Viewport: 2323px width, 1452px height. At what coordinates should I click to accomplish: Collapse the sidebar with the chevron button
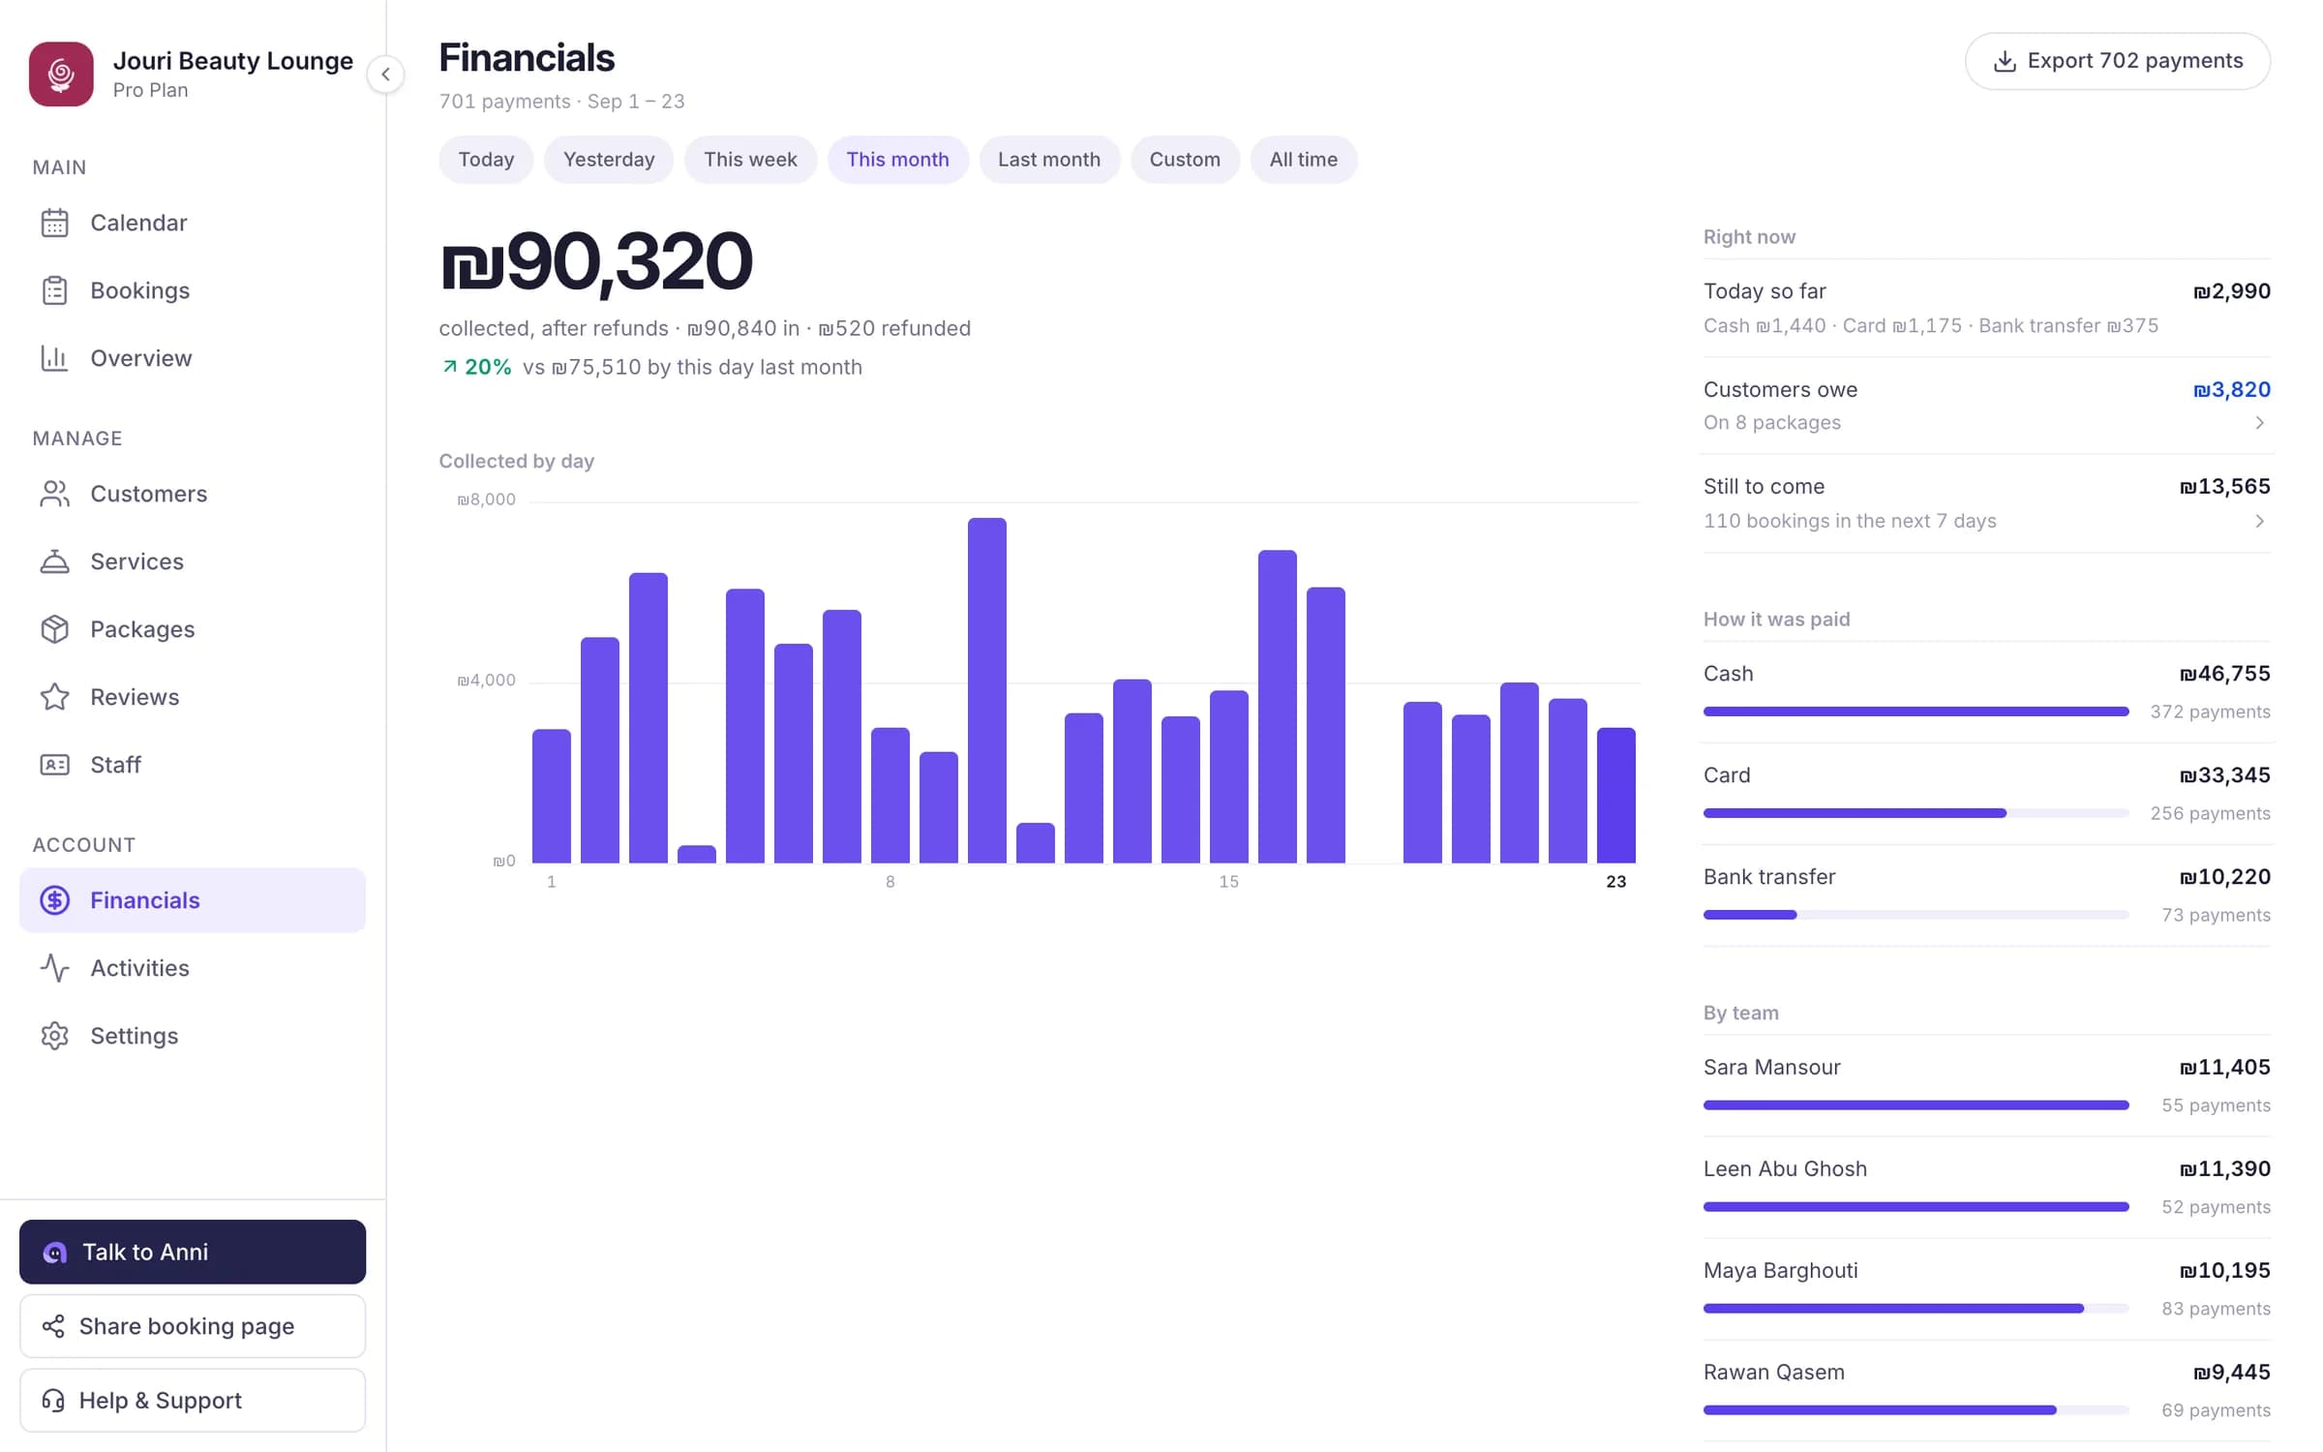[x=385, y=74]
